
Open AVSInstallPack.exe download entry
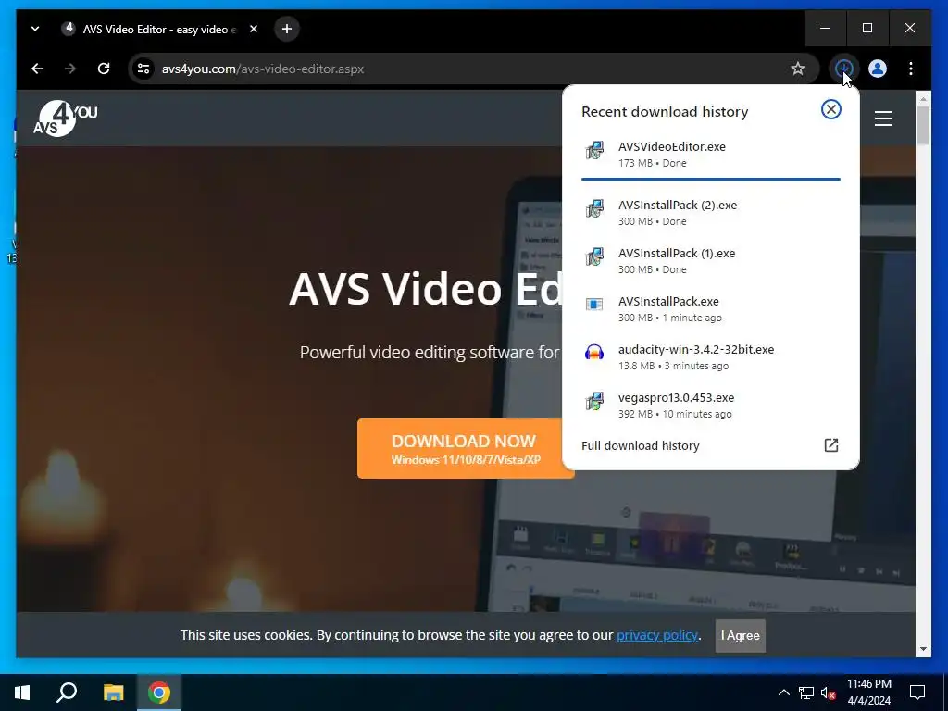710,309
